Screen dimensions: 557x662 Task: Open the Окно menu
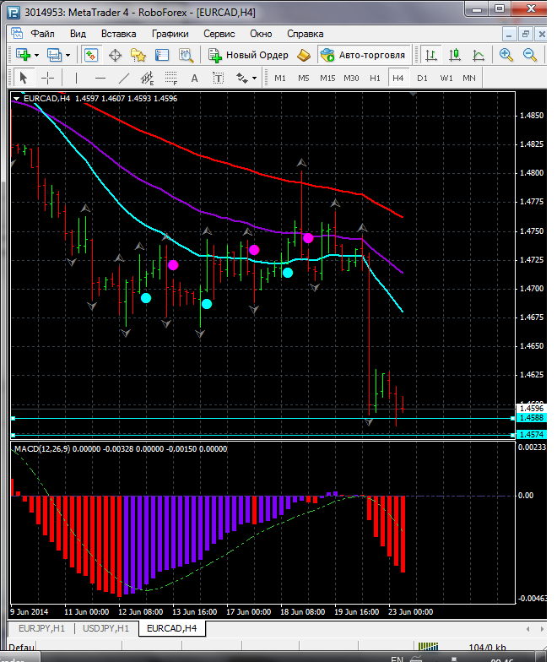coord(261,34)
